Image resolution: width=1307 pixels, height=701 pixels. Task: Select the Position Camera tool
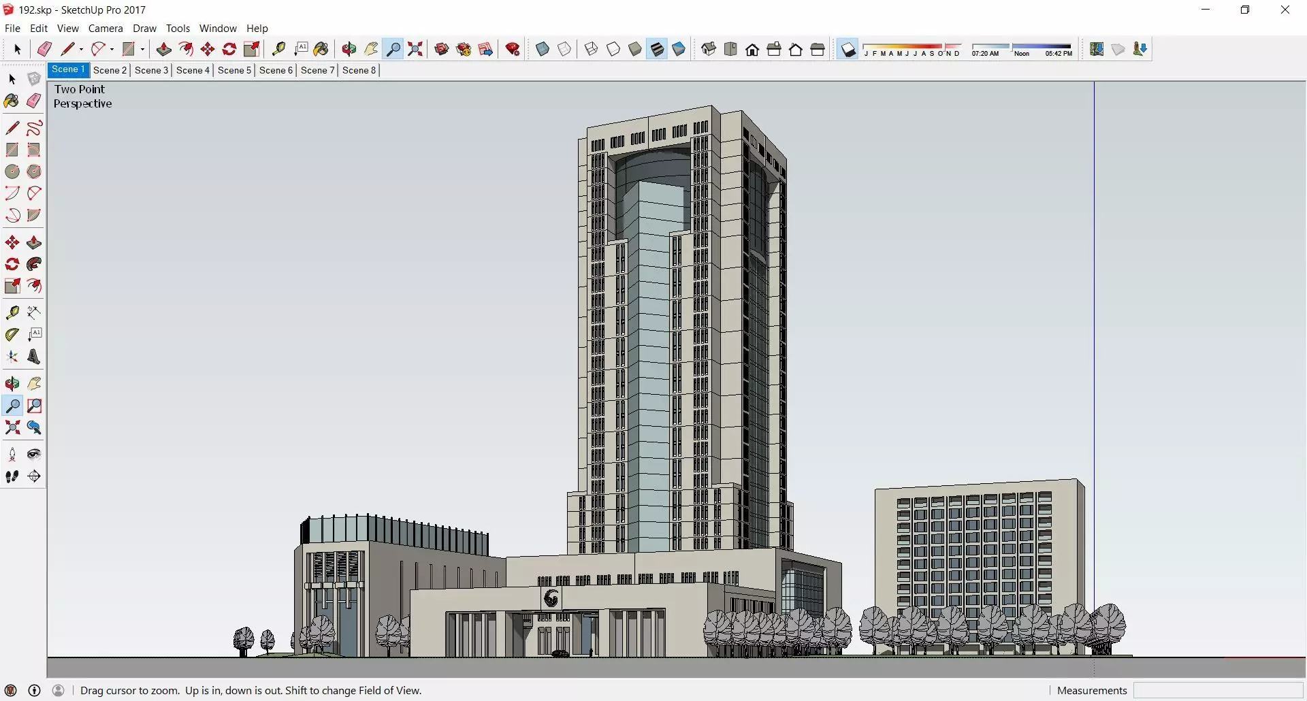tap(12, 455)
